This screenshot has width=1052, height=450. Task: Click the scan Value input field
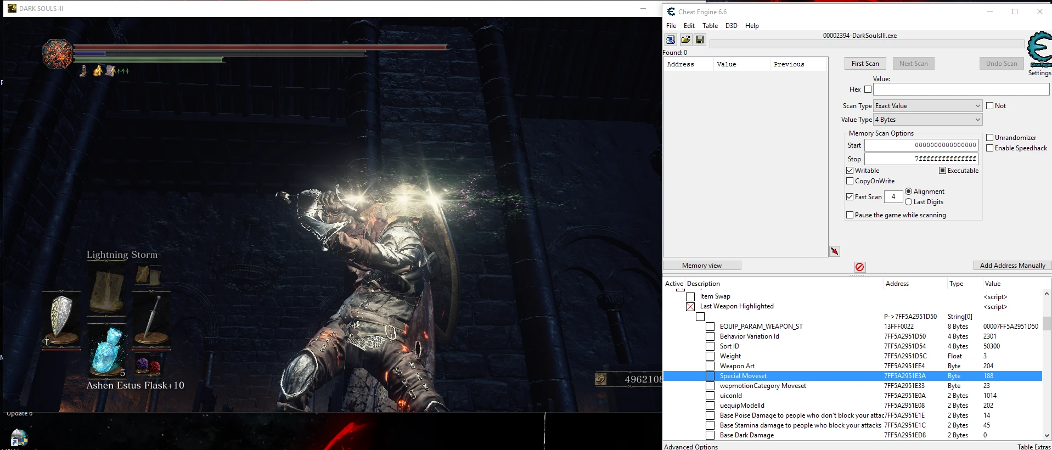click(x=961, y=89)
